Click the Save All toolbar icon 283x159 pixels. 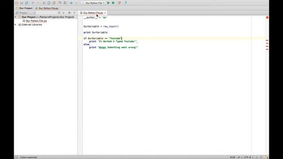tap(22, 3)
